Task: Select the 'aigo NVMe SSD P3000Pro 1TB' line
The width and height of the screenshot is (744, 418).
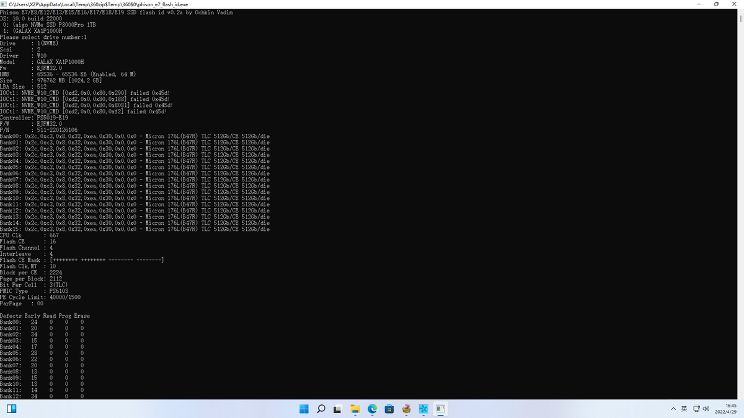Action: (x=51, y=25)
